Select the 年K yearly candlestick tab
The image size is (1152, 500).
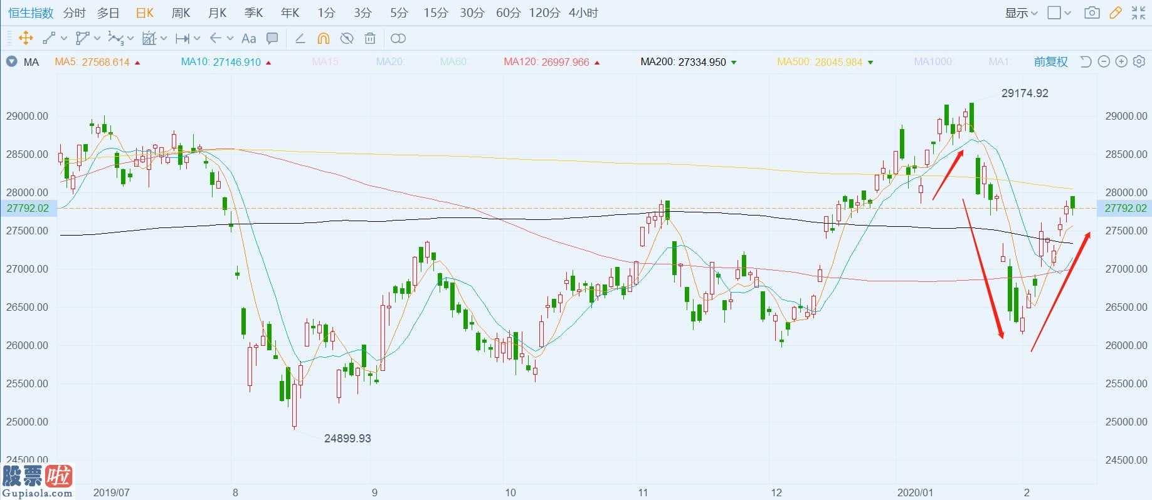[x=290, y=13]
